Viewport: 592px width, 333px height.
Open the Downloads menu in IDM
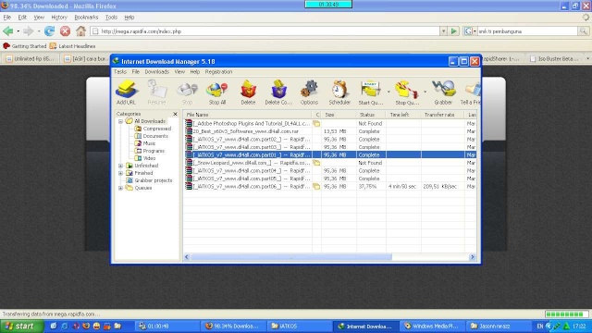(157, 72)
